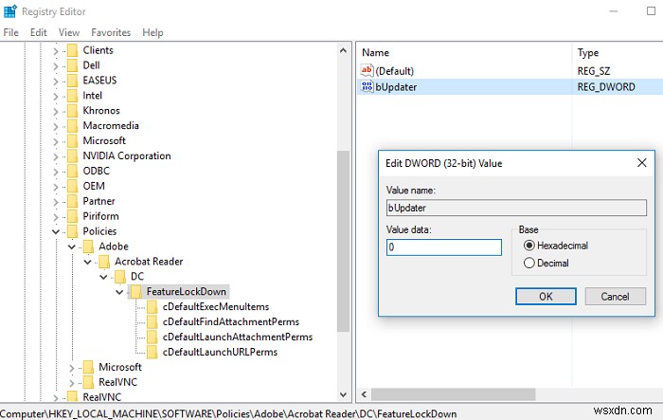Click the Dell folder icon

73,65
